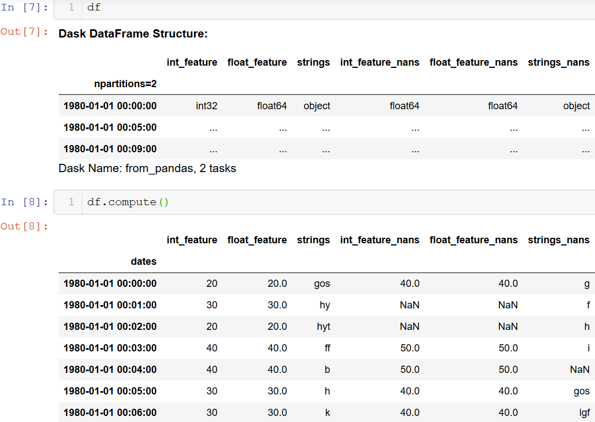This screenshot has width=595, height=422.
Task: Click the 1980-01-01 00:06:00 row index
Action: pyautogui.click(x=110, y=413)
